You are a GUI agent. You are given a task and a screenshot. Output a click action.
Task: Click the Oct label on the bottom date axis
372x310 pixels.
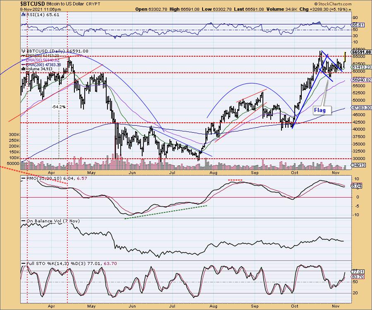(x=294, y=306)
